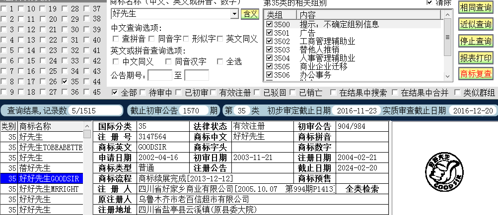Image resolution: width=498 pixels, height=215 pixels.
Task: Check the 已初审 status filter
Action: 178,92
